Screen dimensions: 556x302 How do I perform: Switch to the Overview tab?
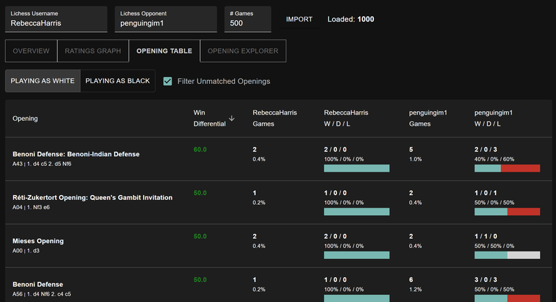[31, 51]
